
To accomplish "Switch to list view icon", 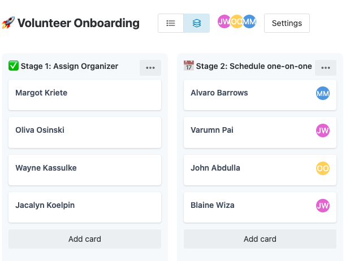I will tap(171, 23).
